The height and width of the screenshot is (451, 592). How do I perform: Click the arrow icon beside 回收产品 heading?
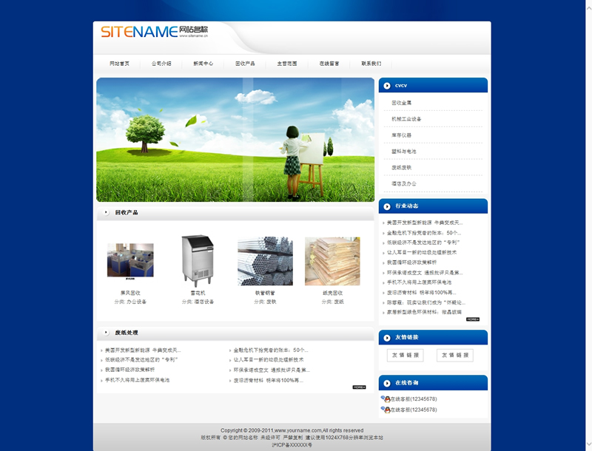(107, 213)
